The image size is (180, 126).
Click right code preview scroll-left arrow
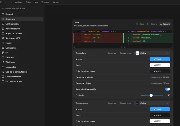(x=124, y=47)
